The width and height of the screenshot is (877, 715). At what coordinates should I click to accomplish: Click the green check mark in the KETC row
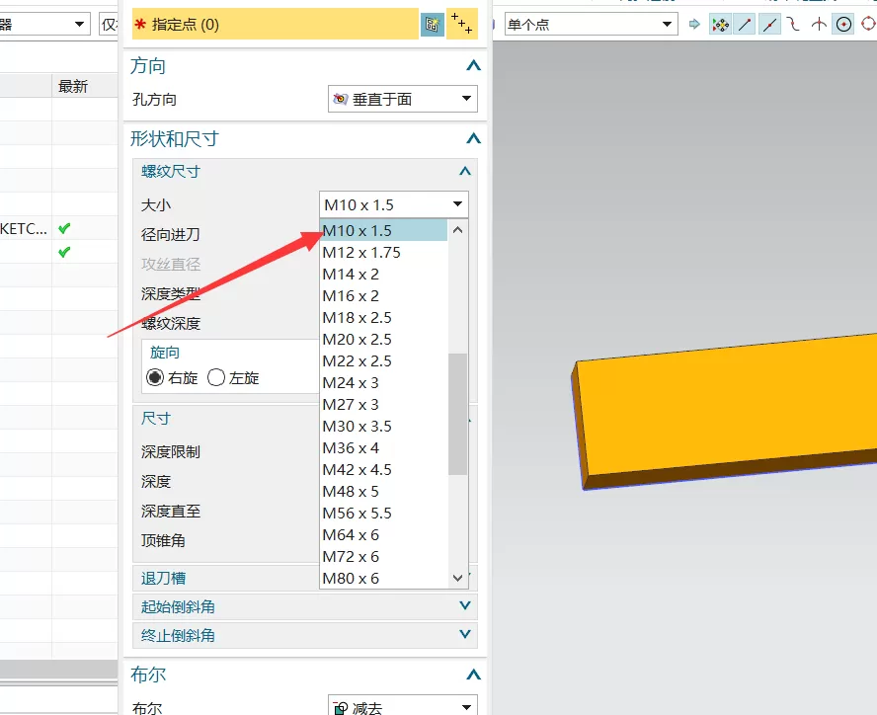[64, 228]
